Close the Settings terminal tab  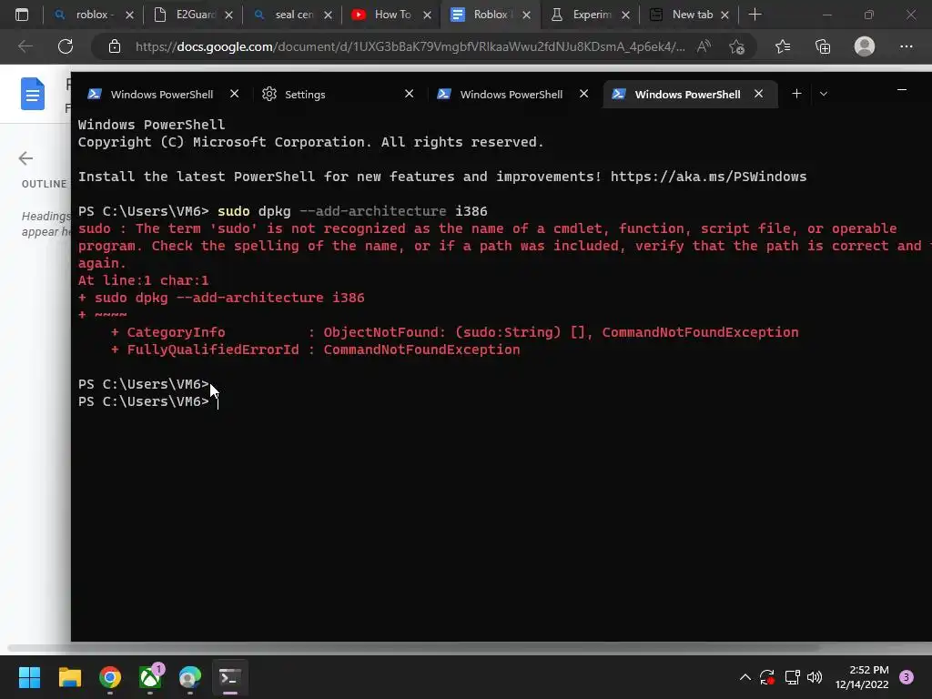coord(409,94)
